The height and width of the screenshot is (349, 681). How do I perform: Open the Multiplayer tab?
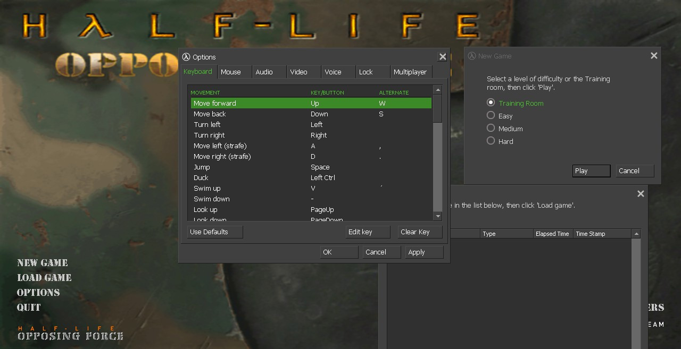coord(411,72)
